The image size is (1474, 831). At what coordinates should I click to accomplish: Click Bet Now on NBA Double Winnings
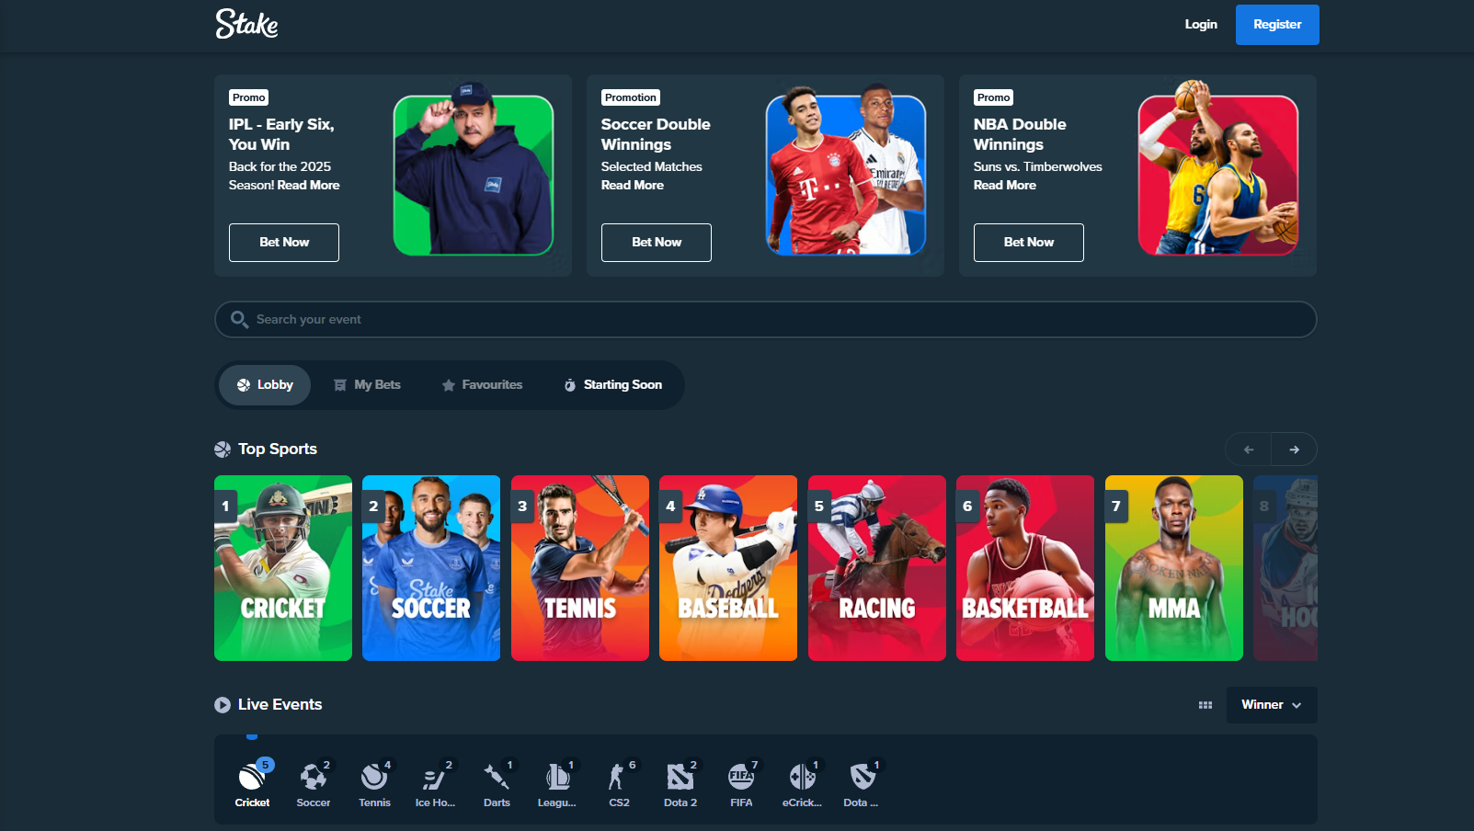[1029, 243]
